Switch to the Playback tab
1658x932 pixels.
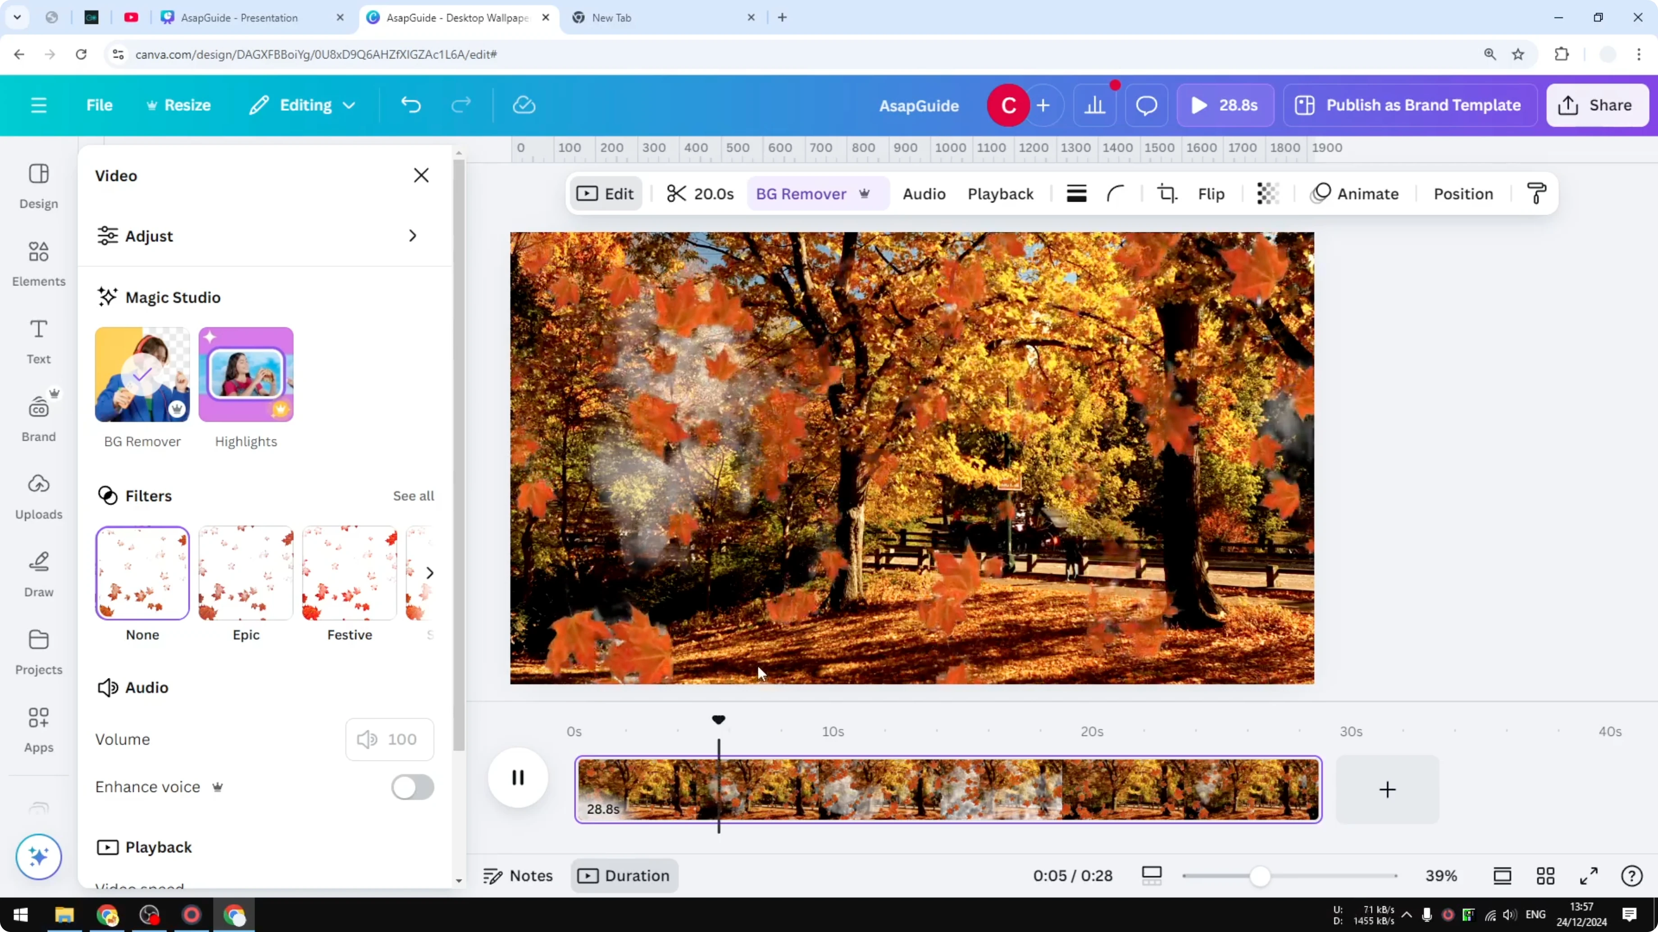1000,193
